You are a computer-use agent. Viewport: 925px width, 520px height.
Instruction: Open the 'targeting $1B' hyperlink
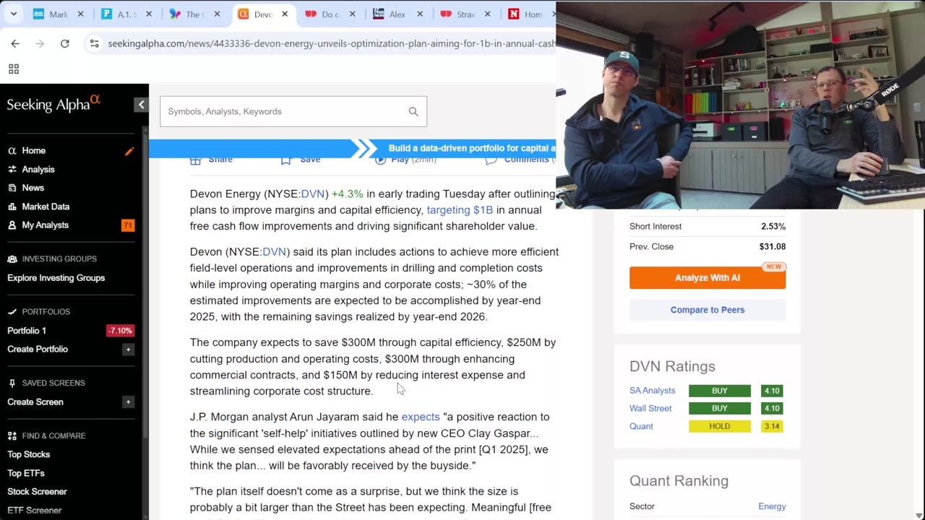pos(460,210)
